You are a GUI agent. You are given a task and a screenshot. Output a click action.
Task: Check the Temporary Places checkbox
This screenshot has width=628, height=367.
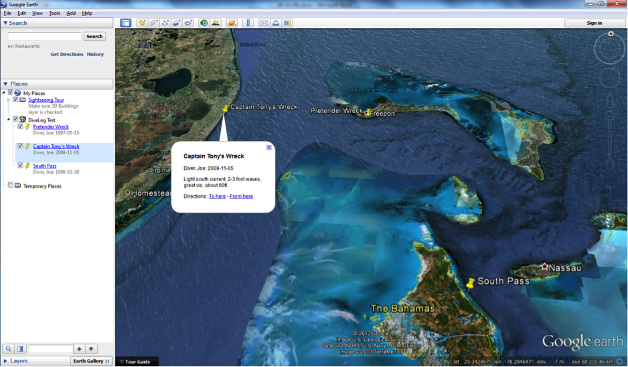11,185
